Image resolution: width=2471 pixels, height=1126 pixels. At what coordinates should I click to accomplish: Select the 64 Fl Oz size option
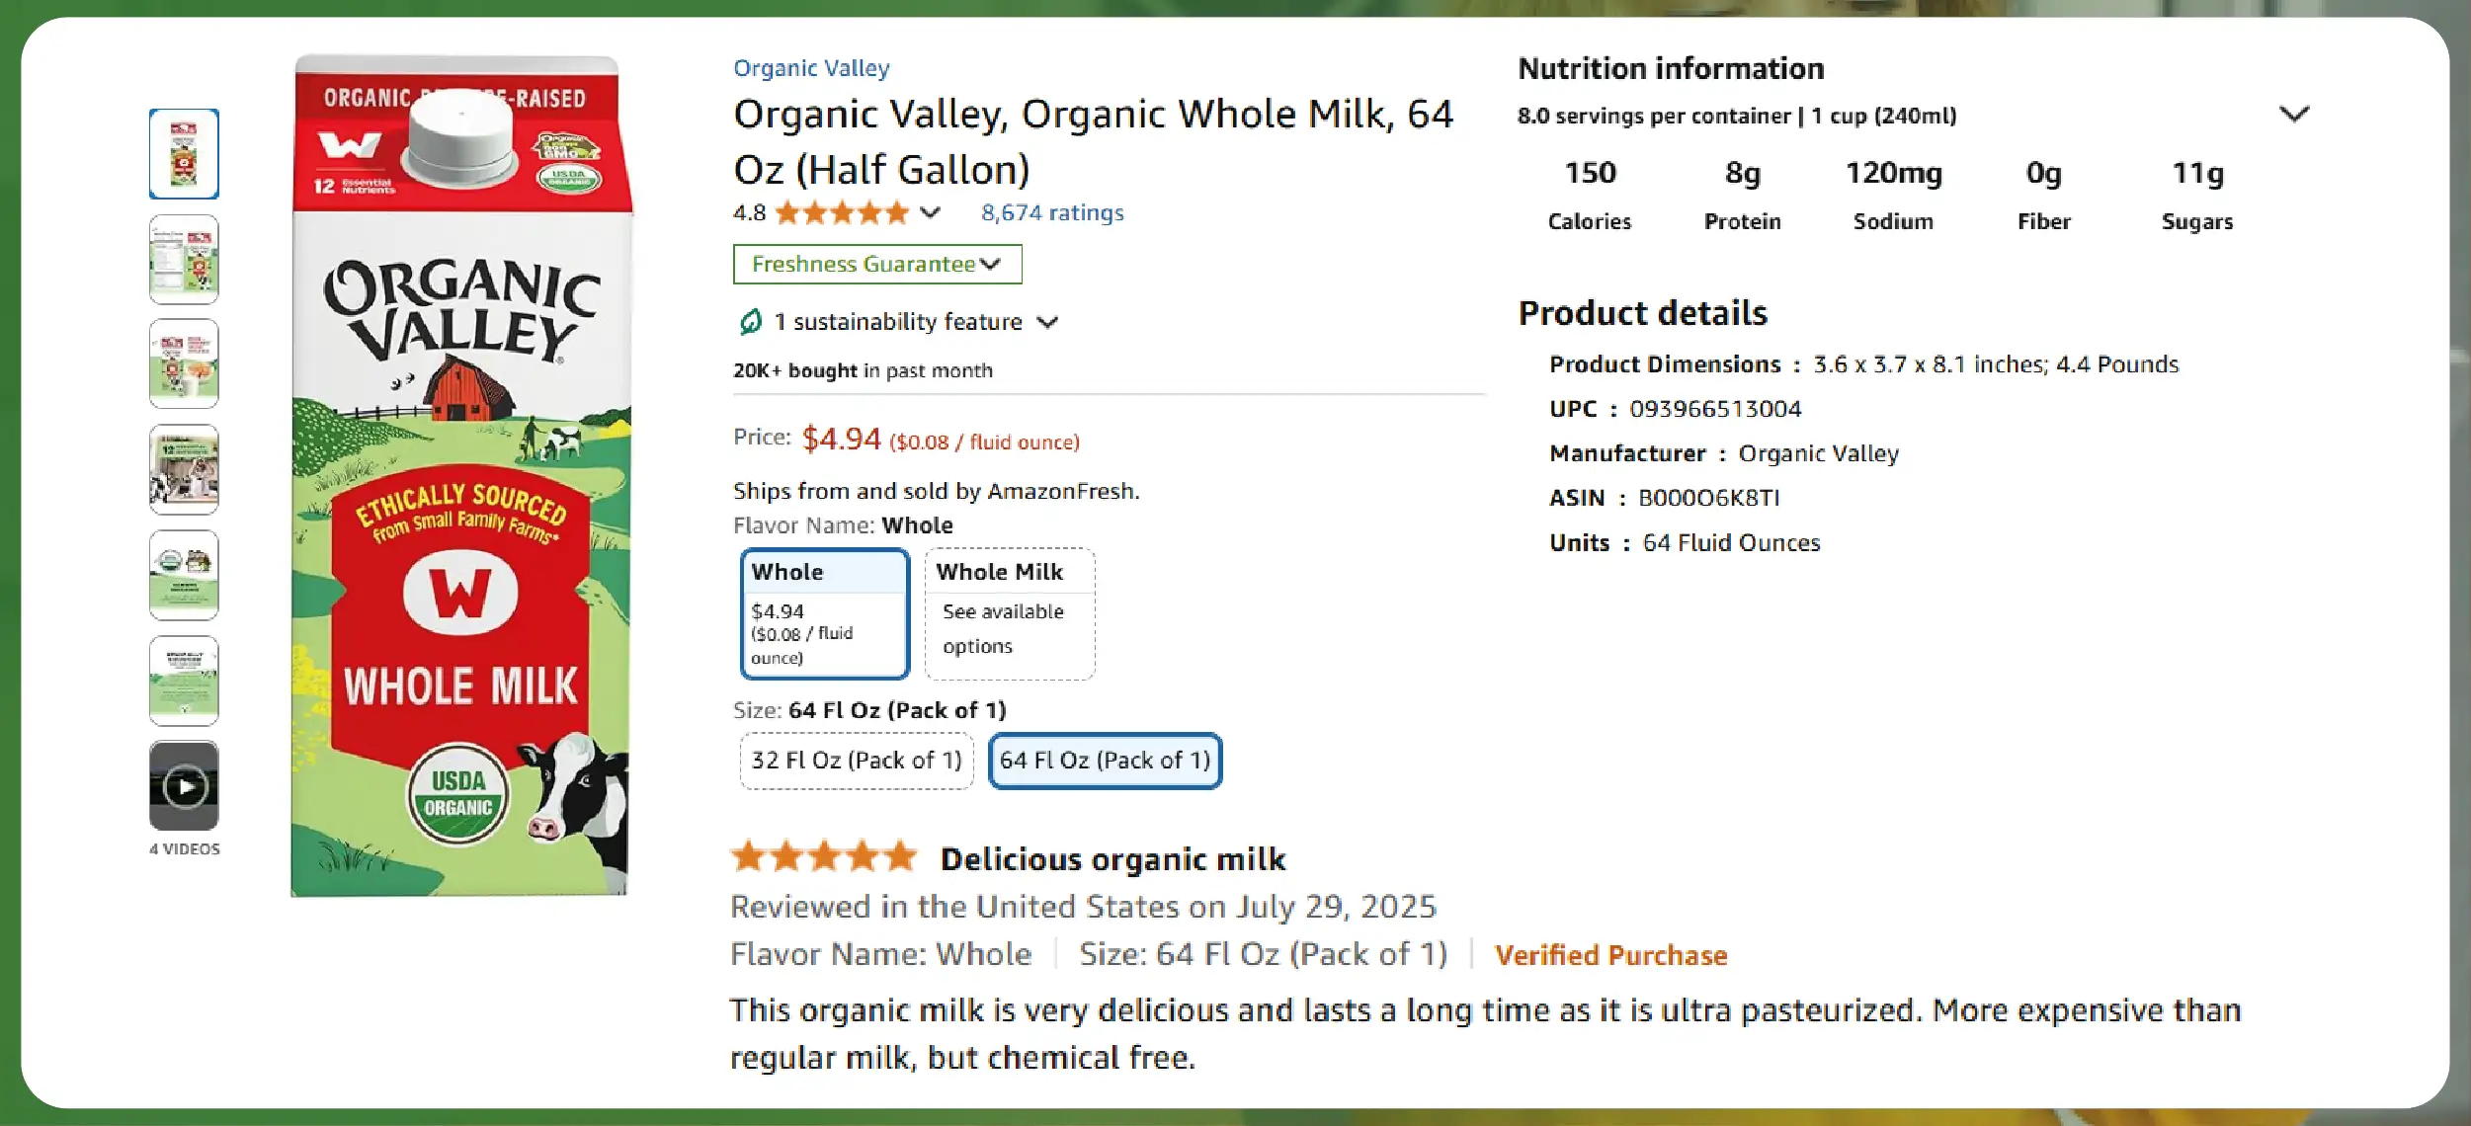pos(1105,761)
